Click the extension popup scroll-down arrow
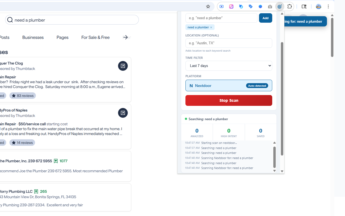The image size is (345, 216). tap(282, 171)
